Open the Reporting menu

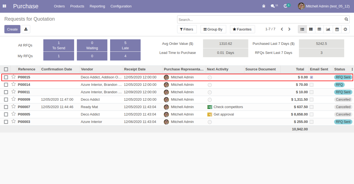97,6
